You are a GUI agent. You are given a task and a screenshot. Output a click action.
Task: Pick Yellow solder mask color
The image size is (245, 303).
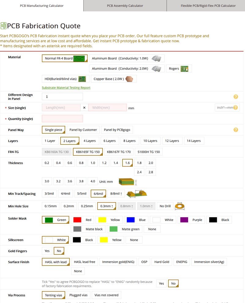[x=109, y=220]
